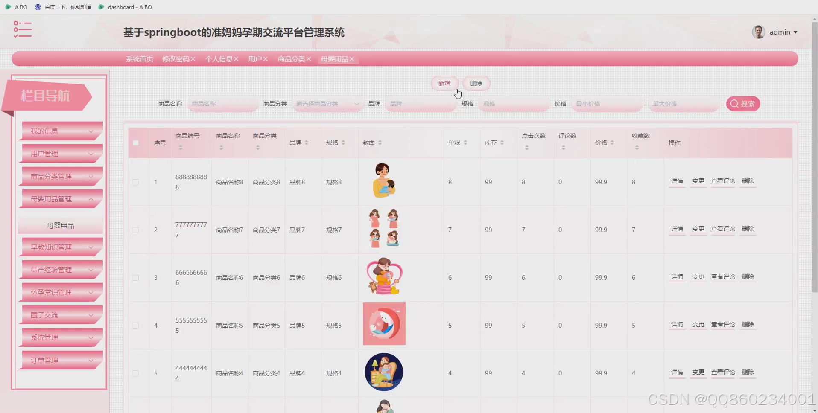The image size is (818, 413).
Task: Expand 订单管理 sidebar menu
Action: click(x=60, y=360)
